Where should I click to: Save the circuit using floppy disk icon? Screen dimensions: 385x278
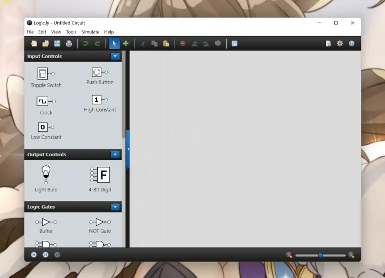(x=57, y=44)
